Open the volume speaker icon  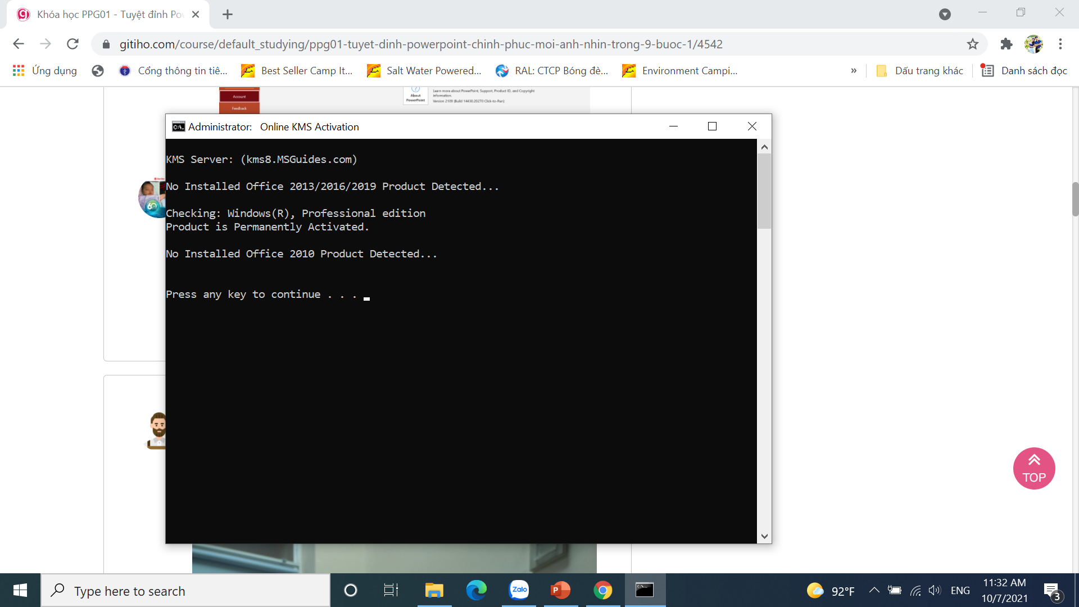coord(935,590)
